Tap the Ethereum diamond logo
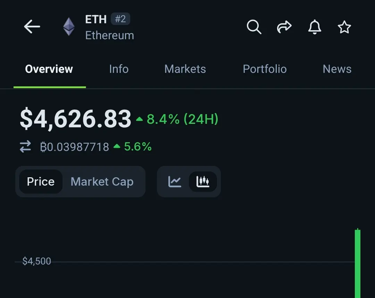The width and height of the screenshot is (375, 298). tap(69, 26)
